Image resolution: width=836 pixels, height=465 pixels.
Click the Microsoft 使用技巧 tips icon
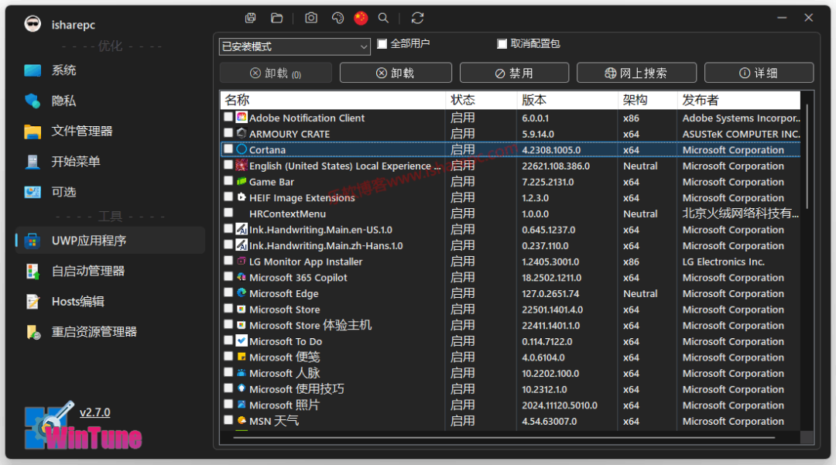242,389
